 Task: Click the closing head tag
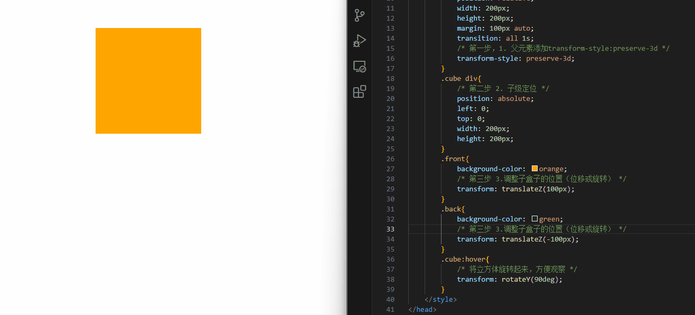click(422, 309)
